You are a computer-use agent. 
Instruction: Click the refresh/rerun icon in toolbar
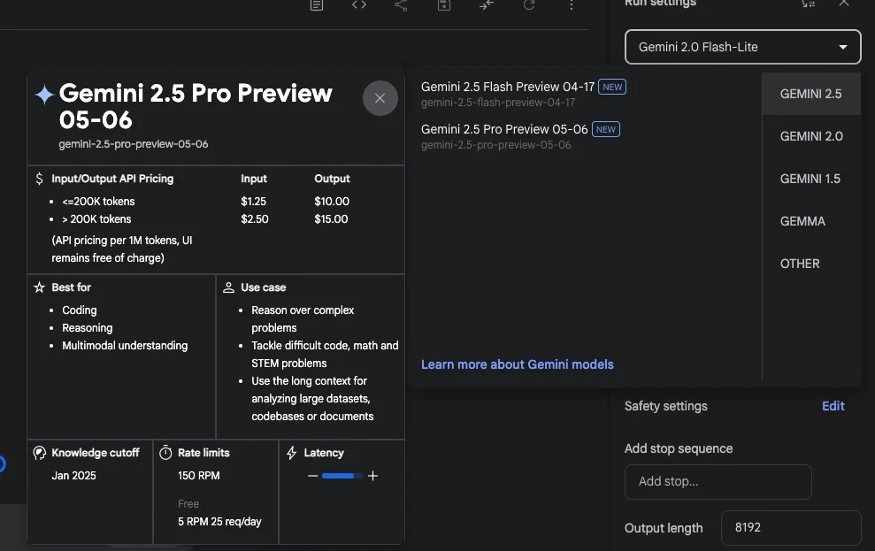click(x=528, y=5)
